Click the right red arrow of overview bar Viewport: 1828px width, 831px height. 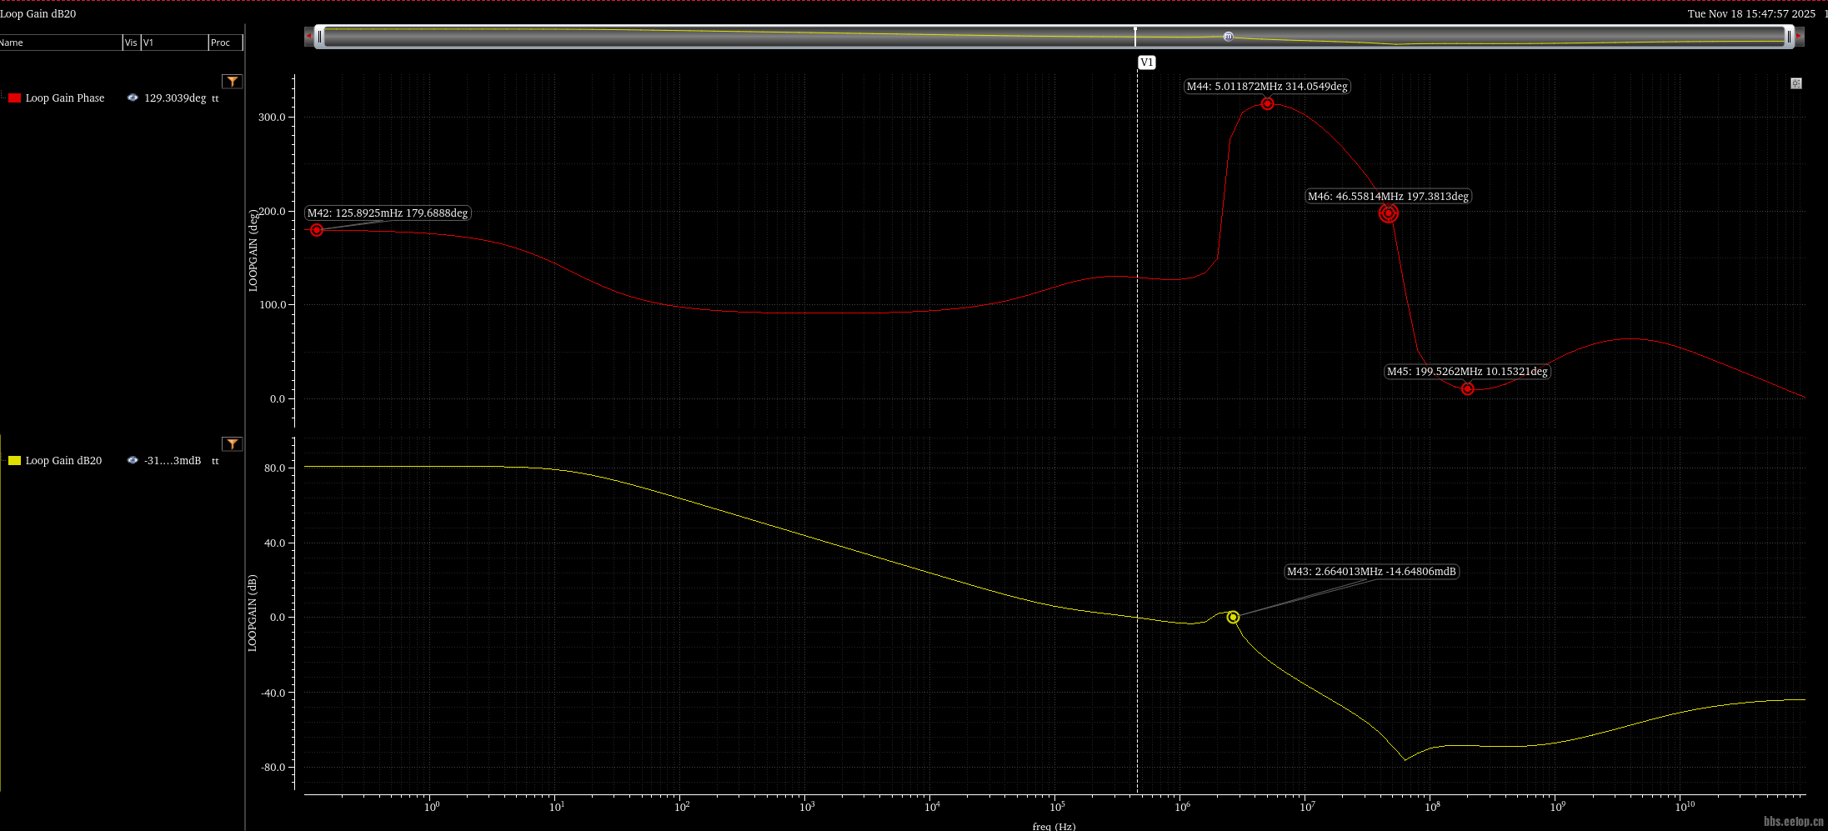1799,37
